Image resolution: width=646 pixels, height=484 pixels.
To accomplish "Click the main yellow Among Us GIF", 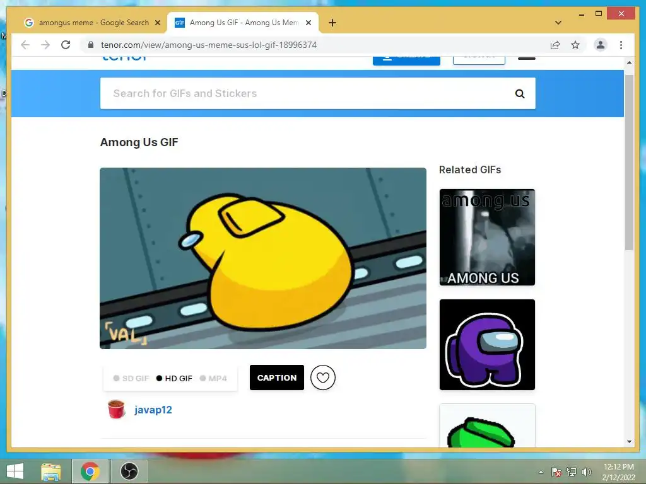I will coord(263,258).
